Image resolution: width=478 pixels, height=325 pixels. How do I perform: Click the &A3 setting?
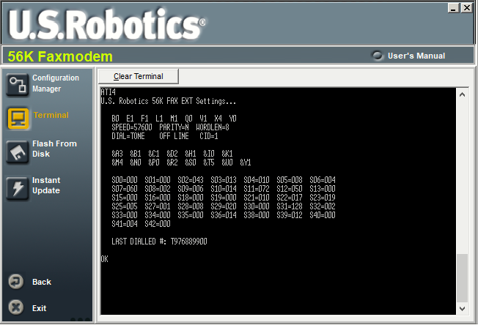pyautogui.click(x=117, y=154)
